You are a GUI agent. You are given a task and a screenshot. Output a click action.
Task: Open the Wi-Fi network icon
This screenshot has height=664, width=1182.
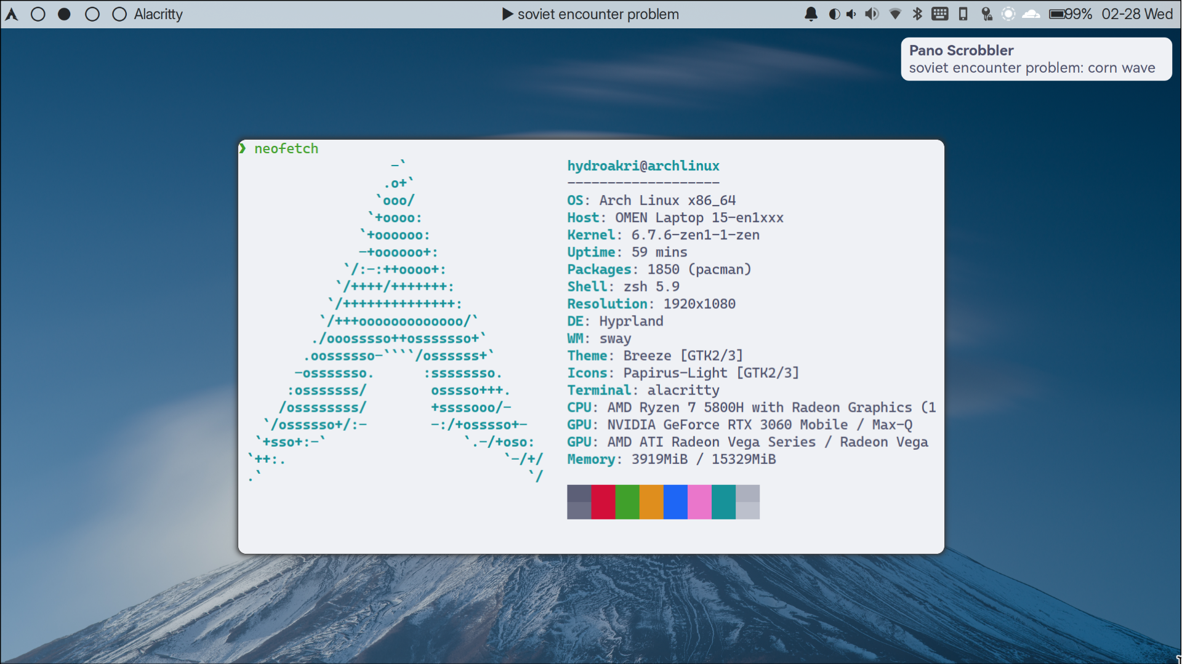pyautogui.click(x=895, y=14)
